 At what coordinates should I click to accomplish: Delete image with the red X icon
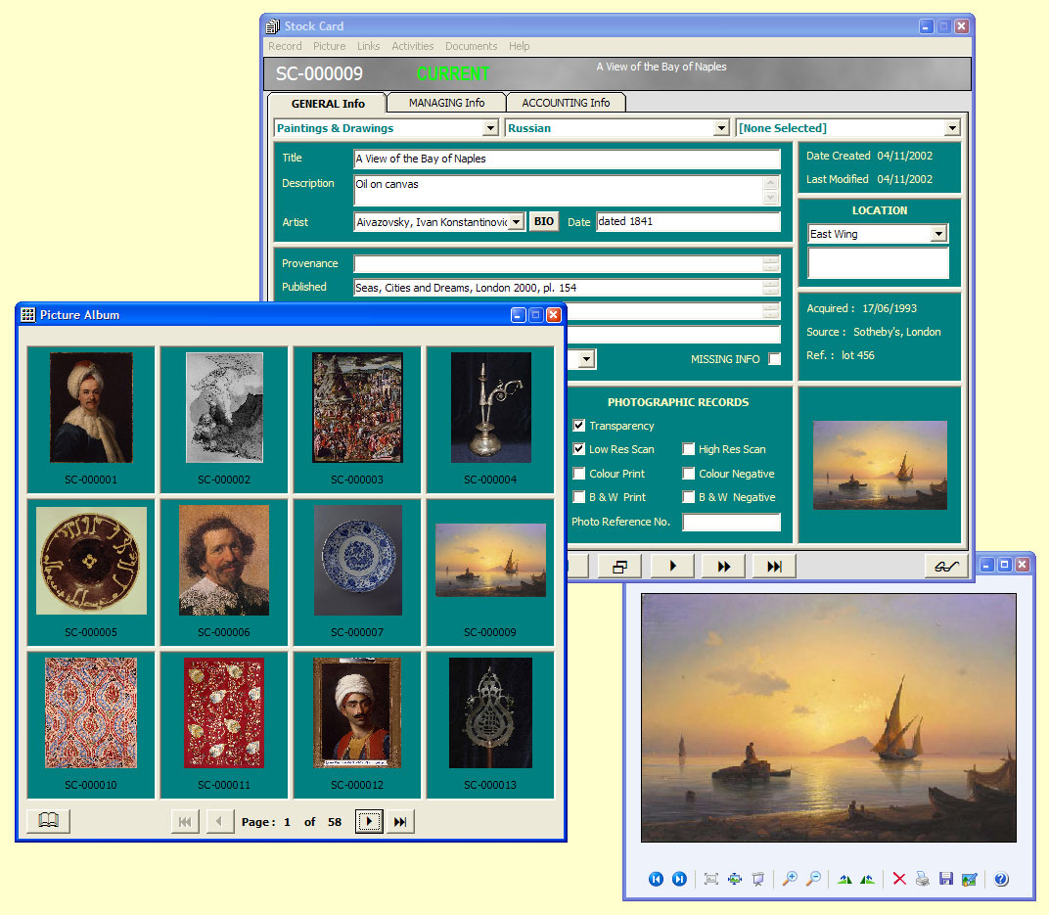899,879
